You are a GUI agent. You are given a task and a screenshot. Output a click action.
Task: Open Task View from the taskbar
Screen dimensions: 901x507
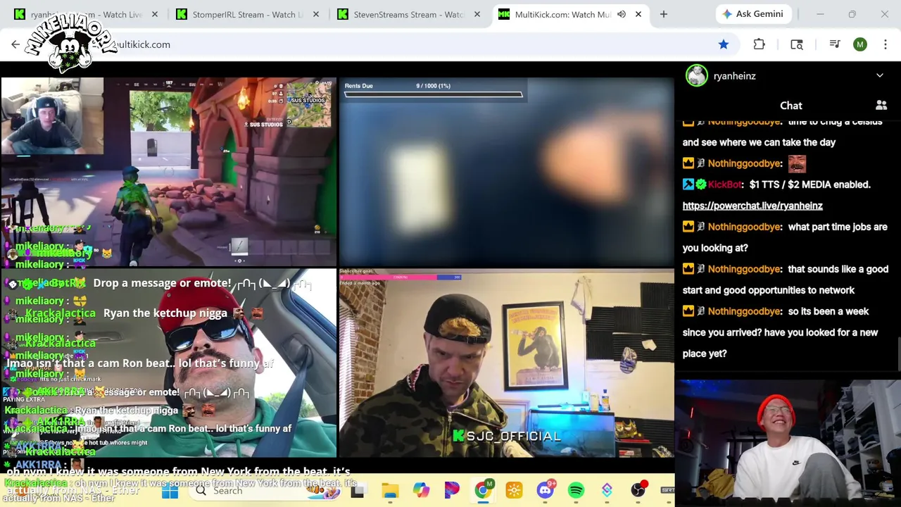(x=358, y=491)
